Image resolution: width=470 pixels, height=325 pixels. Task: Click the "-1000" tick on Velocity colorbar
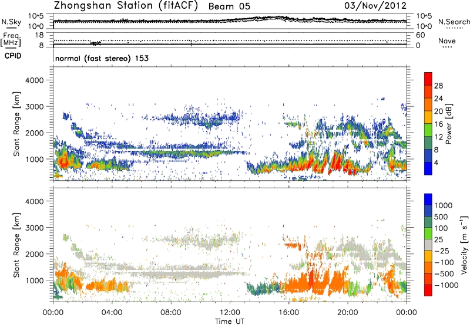(446, 285)
